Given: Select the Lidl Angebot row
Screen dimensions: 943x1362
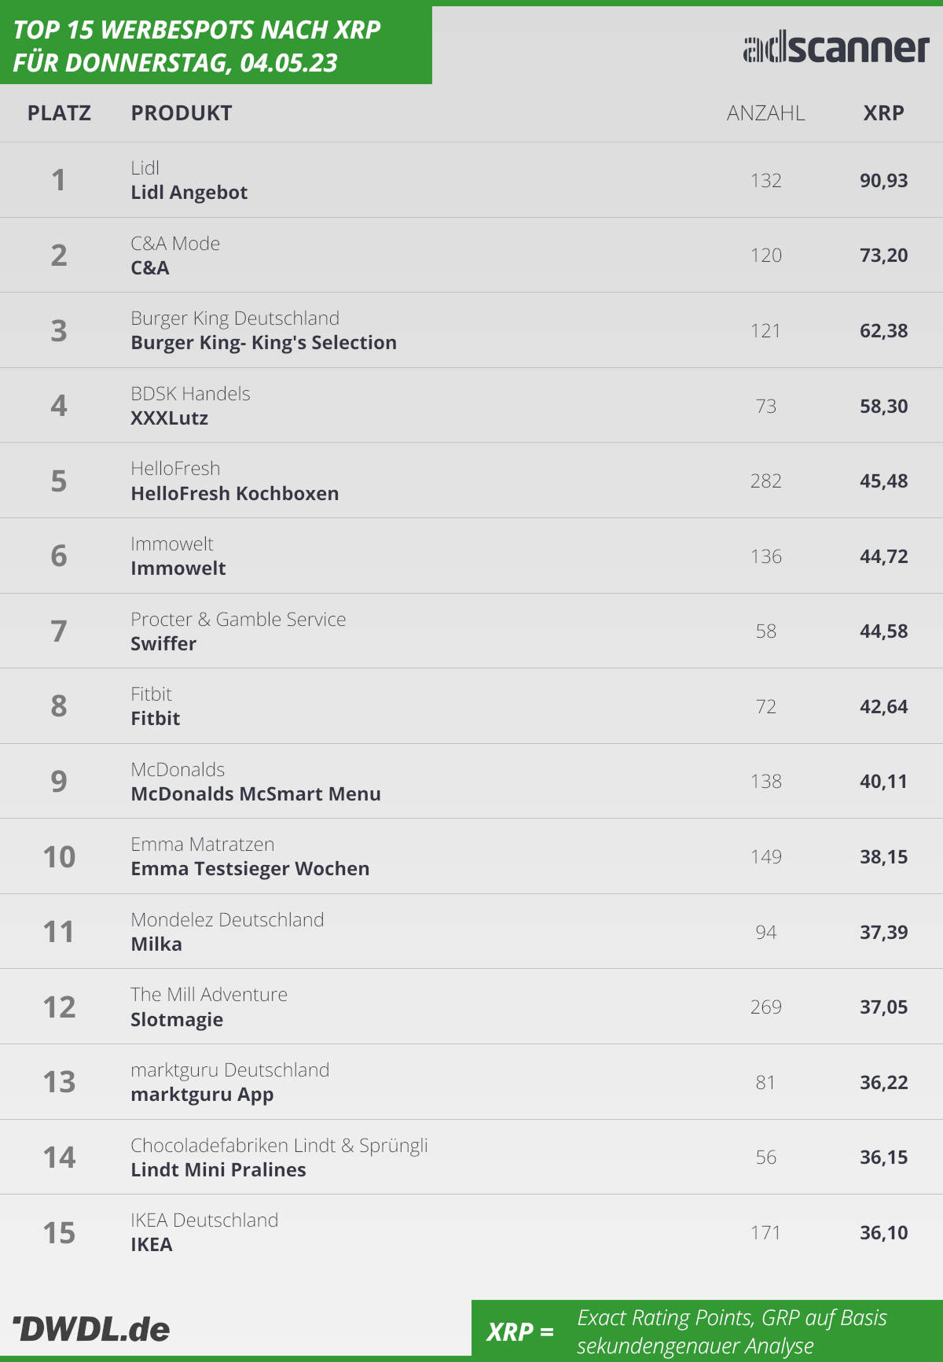Looking at the screenshot, I should pyautogui.click(x=472, y=180).
